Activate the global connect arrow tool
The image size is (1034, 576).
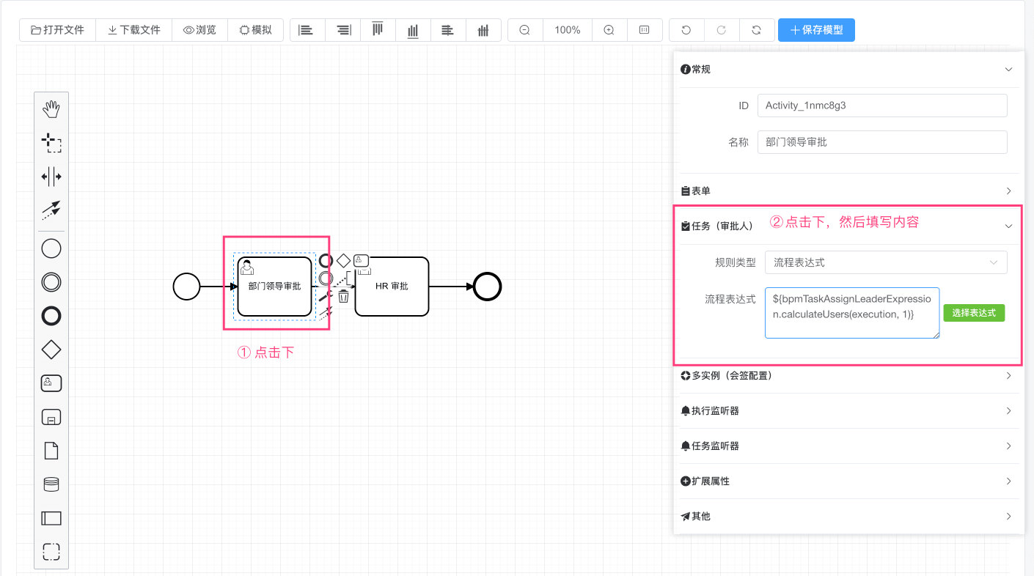click(51, 210)
